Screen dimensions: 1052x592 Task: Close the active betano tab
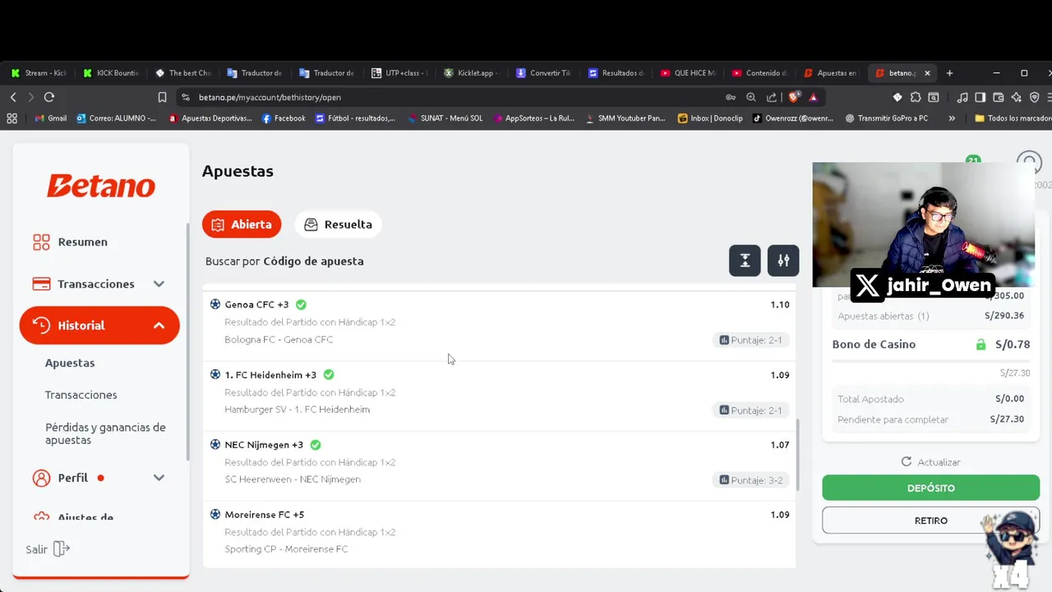tap(927, 73)
